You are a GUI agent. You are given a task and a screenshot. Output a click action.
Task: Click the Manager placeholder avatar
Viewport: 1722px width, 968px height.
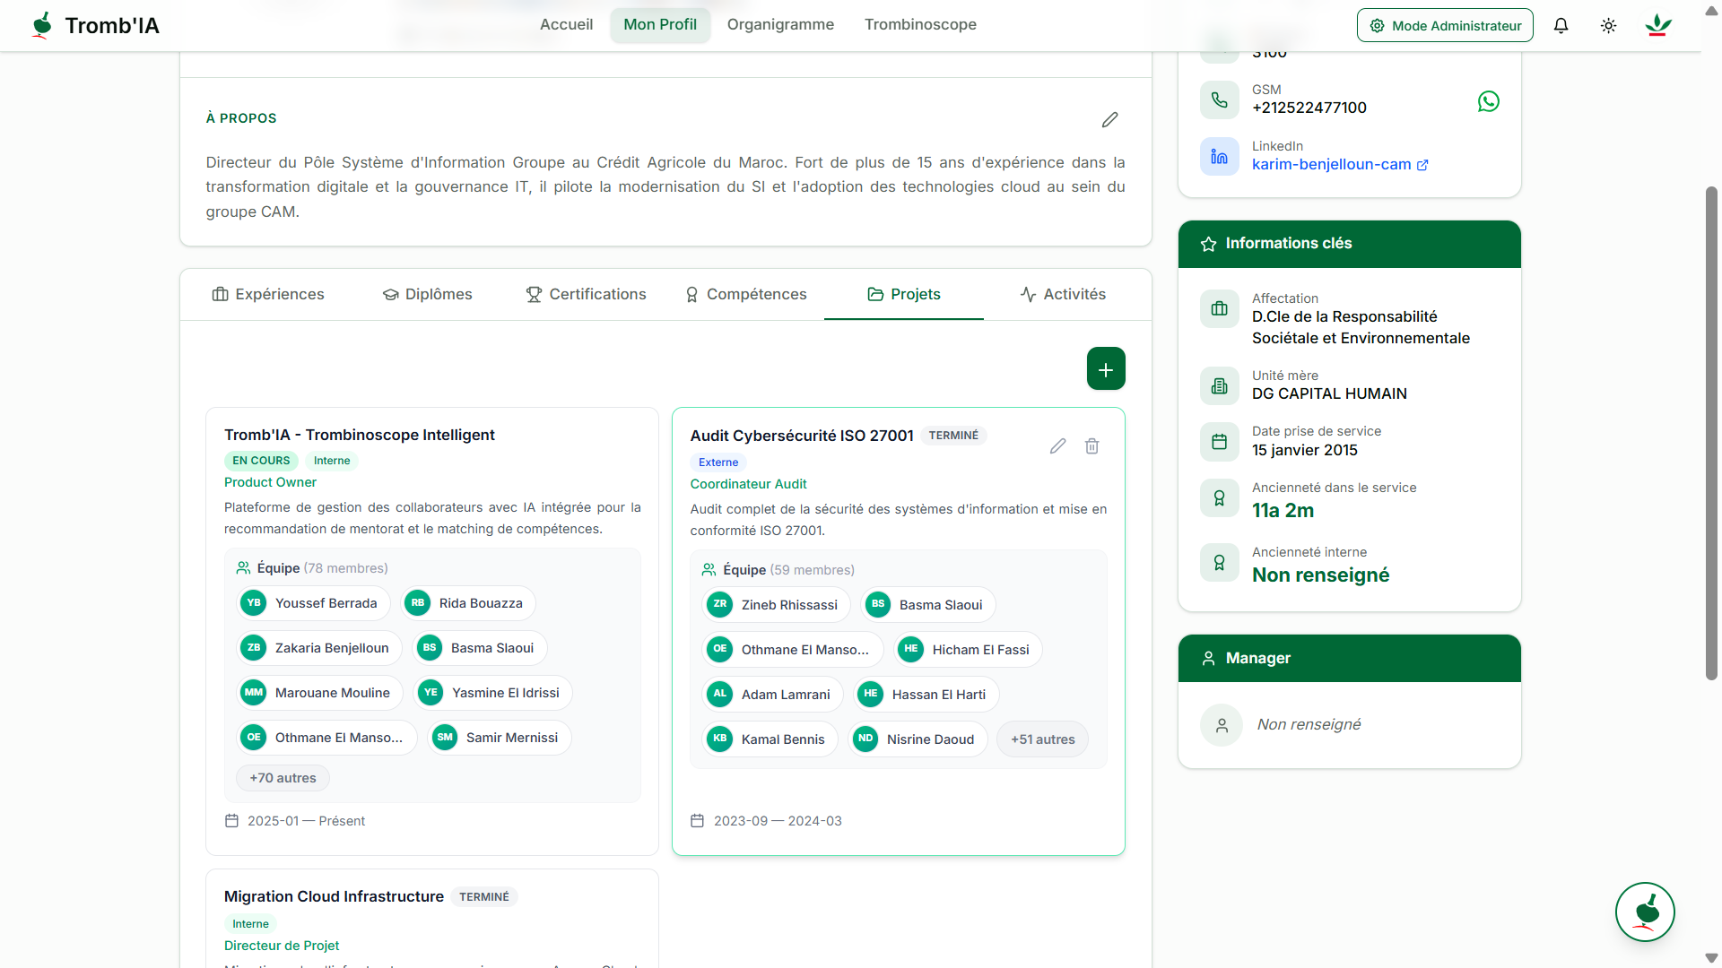pos(1222,725)
